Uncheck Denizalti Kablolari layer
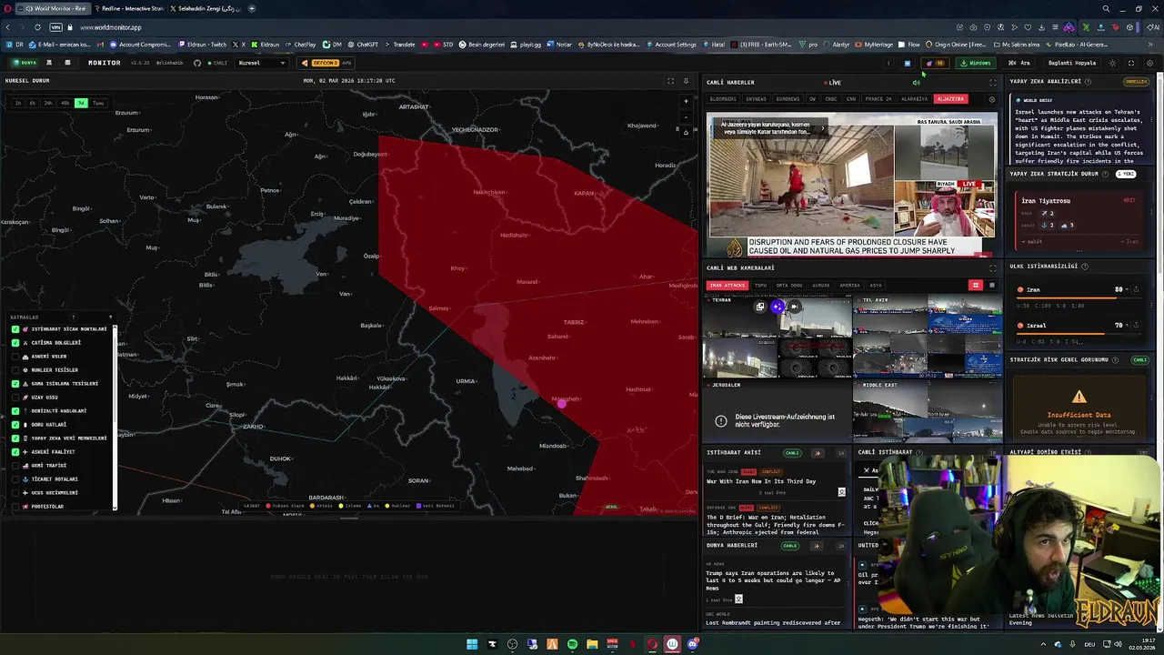This screenshot has height=655, width=1164. 15,411
